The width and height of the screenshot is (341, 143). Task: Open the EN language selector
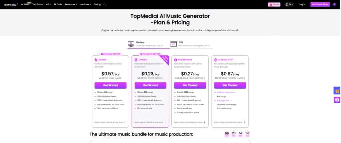[290, 5]
